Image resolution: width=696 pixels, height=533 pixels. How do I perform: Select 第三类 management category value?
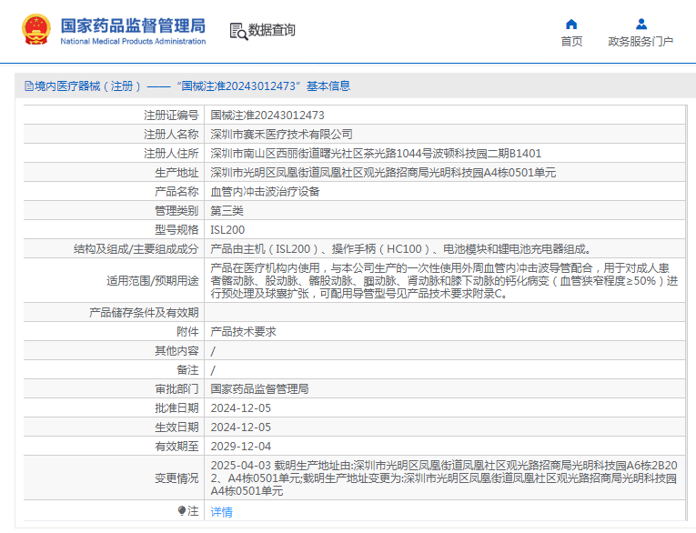click(x=227, y=211)
